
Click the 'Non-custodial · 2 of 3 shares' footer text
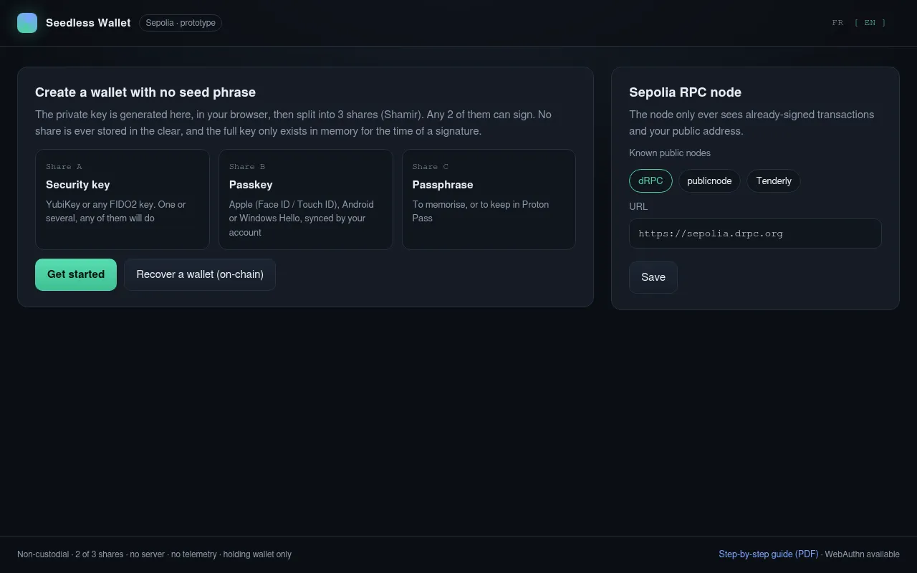70,554
